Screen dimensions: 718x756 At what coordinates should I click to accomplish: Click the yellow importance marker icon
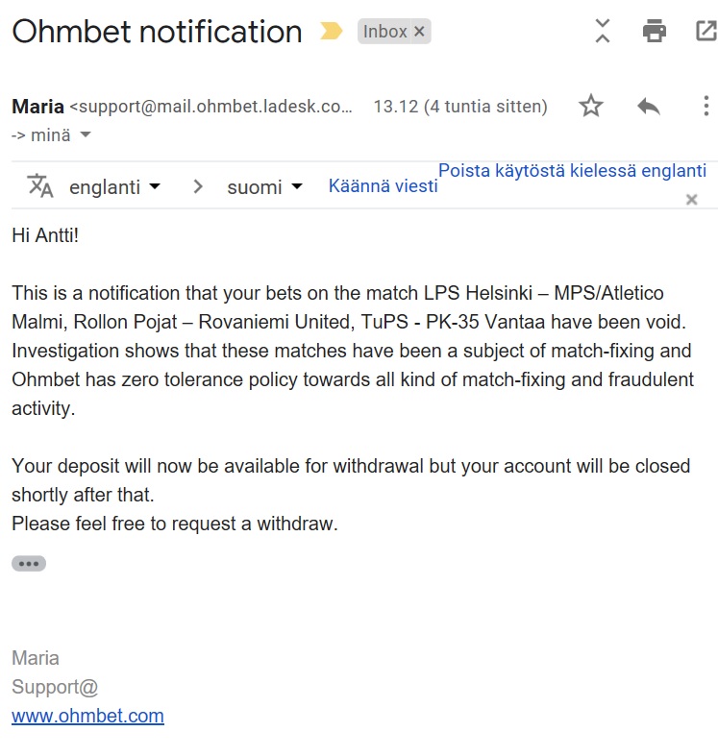[x=331, y=32]
